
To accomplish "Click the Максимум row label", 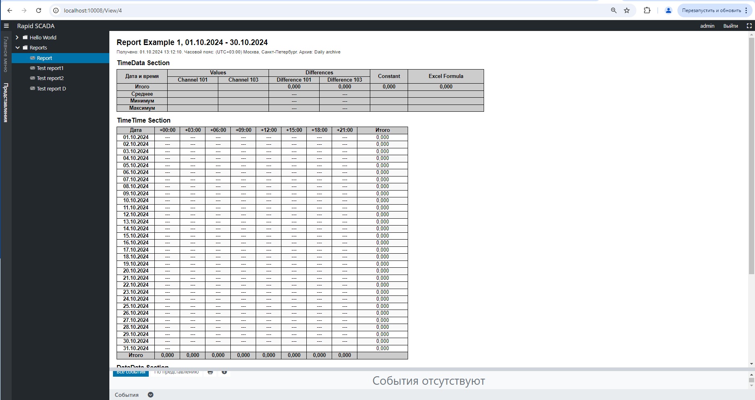I will click(x=142, y=108).
